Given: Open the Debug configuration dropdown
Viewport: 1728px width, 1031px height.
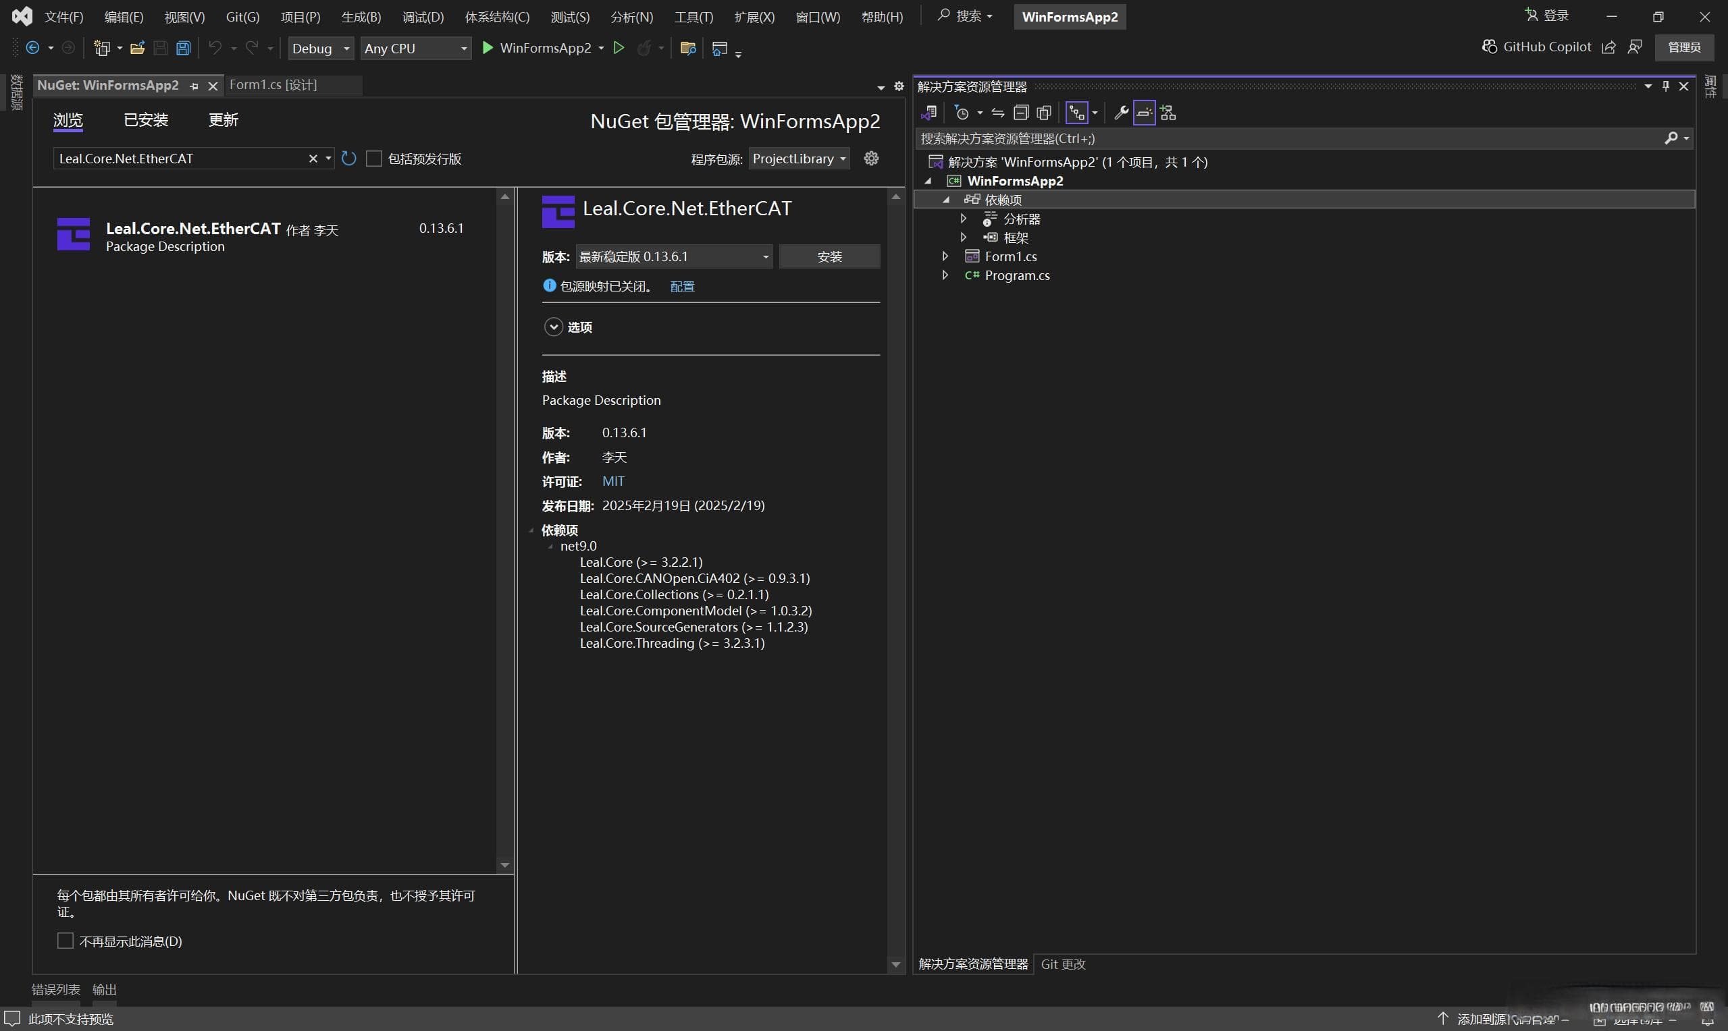Looking at the screenshot, I should click(x=321, y=48).
